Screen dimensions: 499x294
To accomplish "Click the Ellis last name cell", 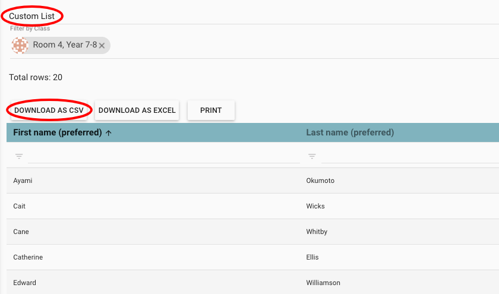I will point(312,257).
